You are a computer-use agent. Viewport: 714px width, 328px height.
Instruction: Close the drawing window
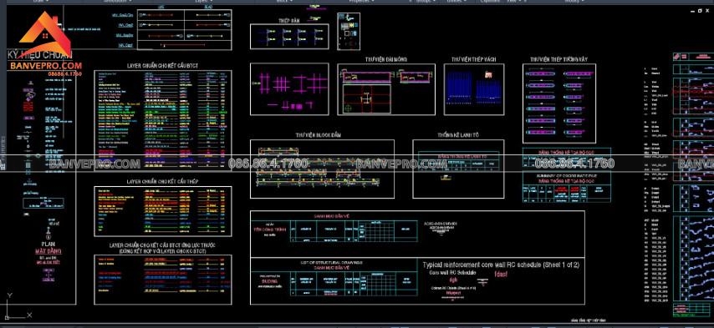click(x=708, y=11)
